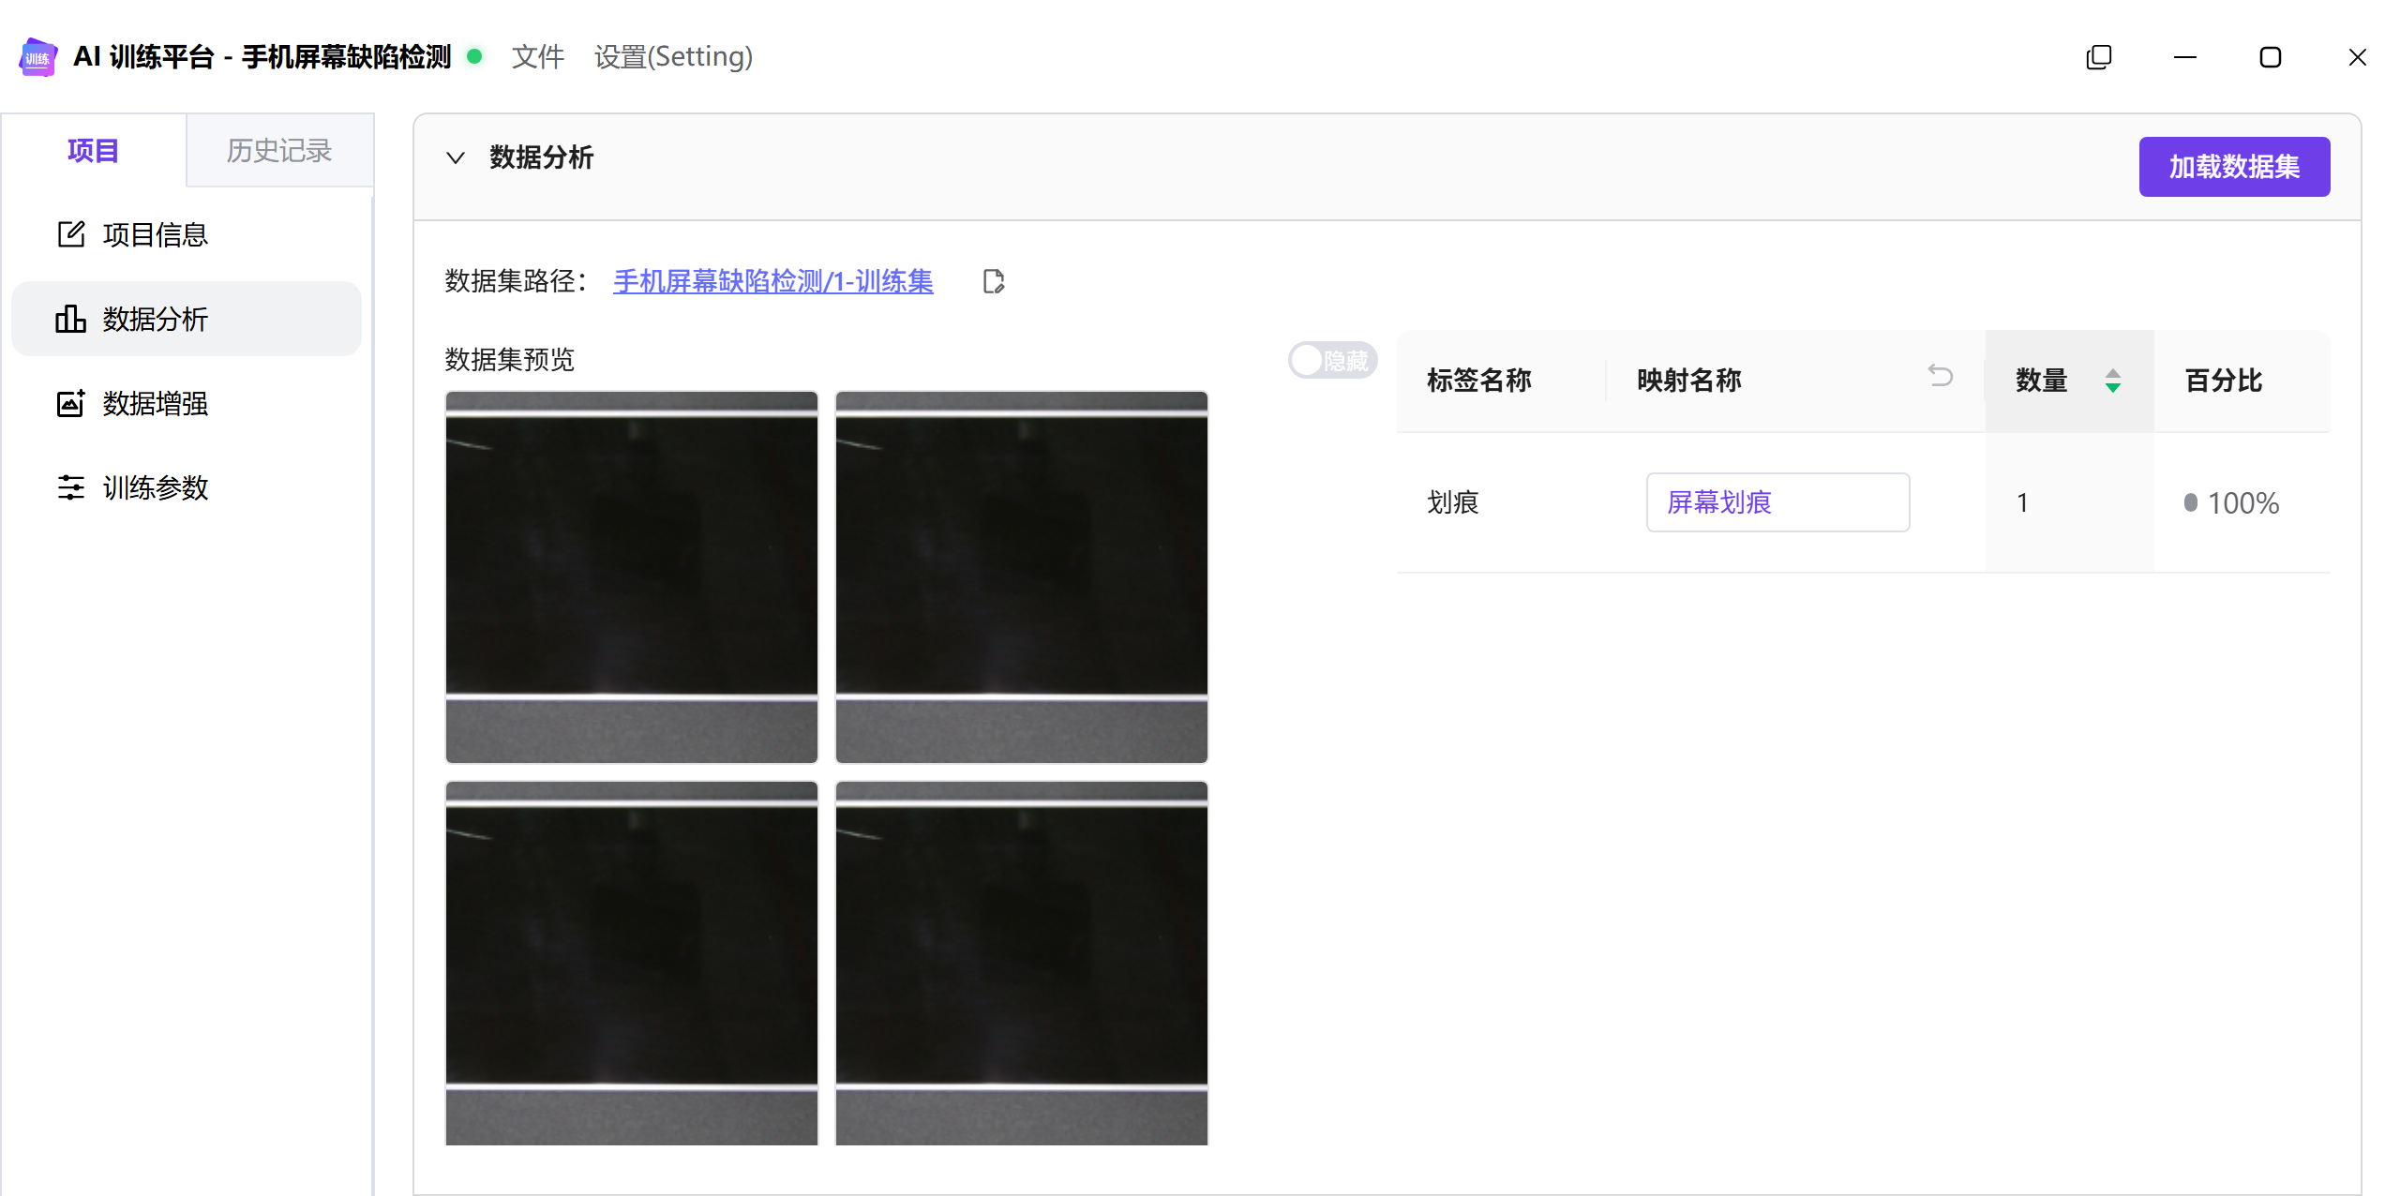Open the 设置(Setting) menu

(x=673, y=57)
